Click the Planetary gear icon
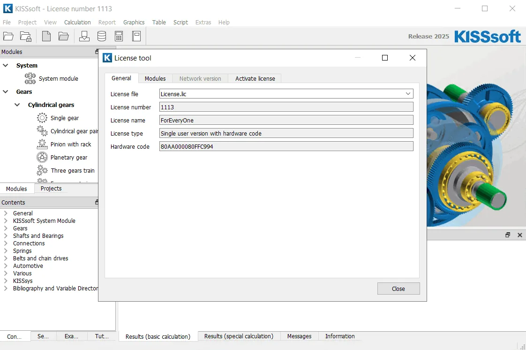This screenshot has width=526, height=350. pyautogui.click(x=42, y=157)
